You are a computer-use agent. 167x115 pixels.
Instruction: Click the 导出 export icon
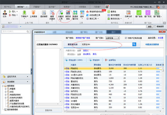10,15
